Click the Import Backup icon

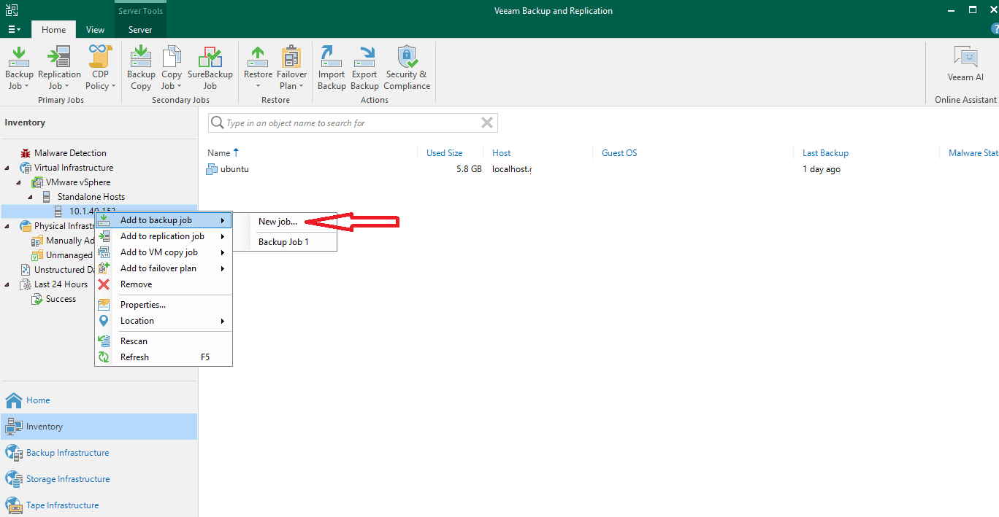[x=331, y=66]
